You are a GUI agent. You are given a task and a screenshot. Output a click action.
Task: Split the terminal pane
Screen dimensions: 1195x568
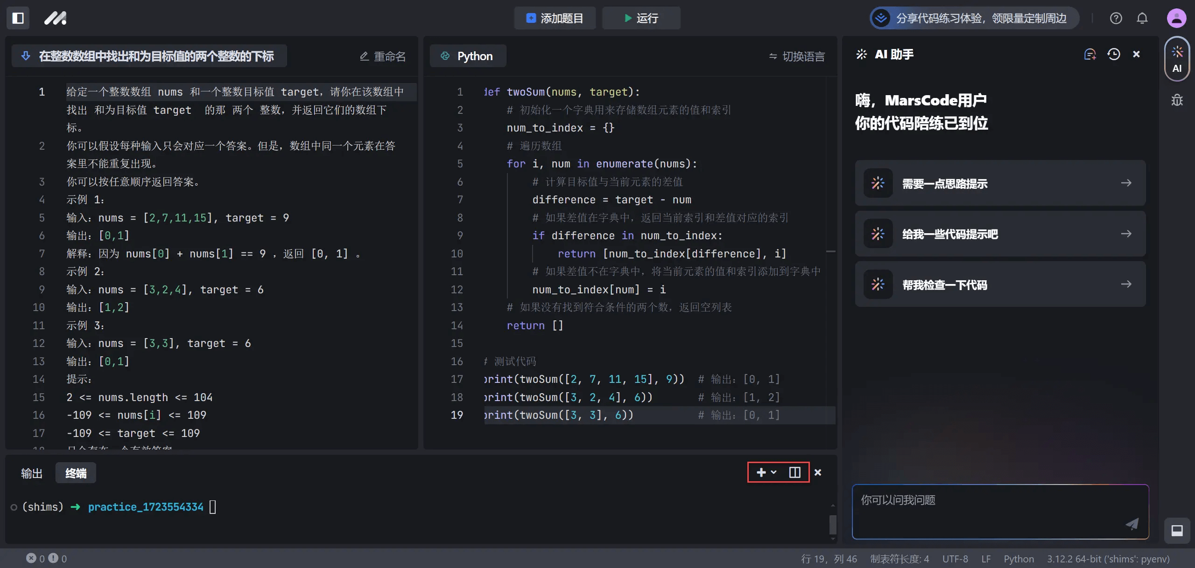pyautogui.click(x=794, y=472)
